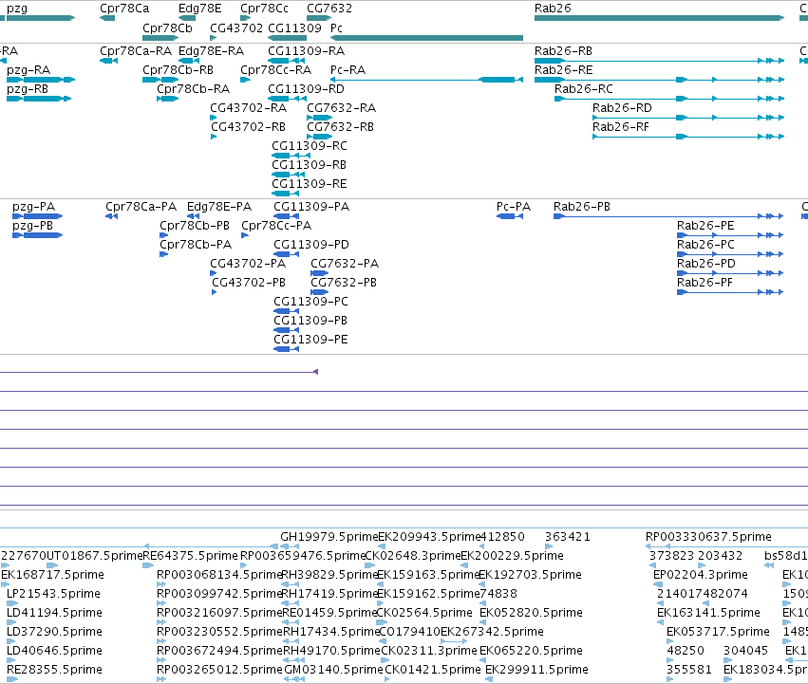The height and width of the screenshot is (684, 808).
Task: Select the CG7632 gene label
Action: tap(329, 9)
